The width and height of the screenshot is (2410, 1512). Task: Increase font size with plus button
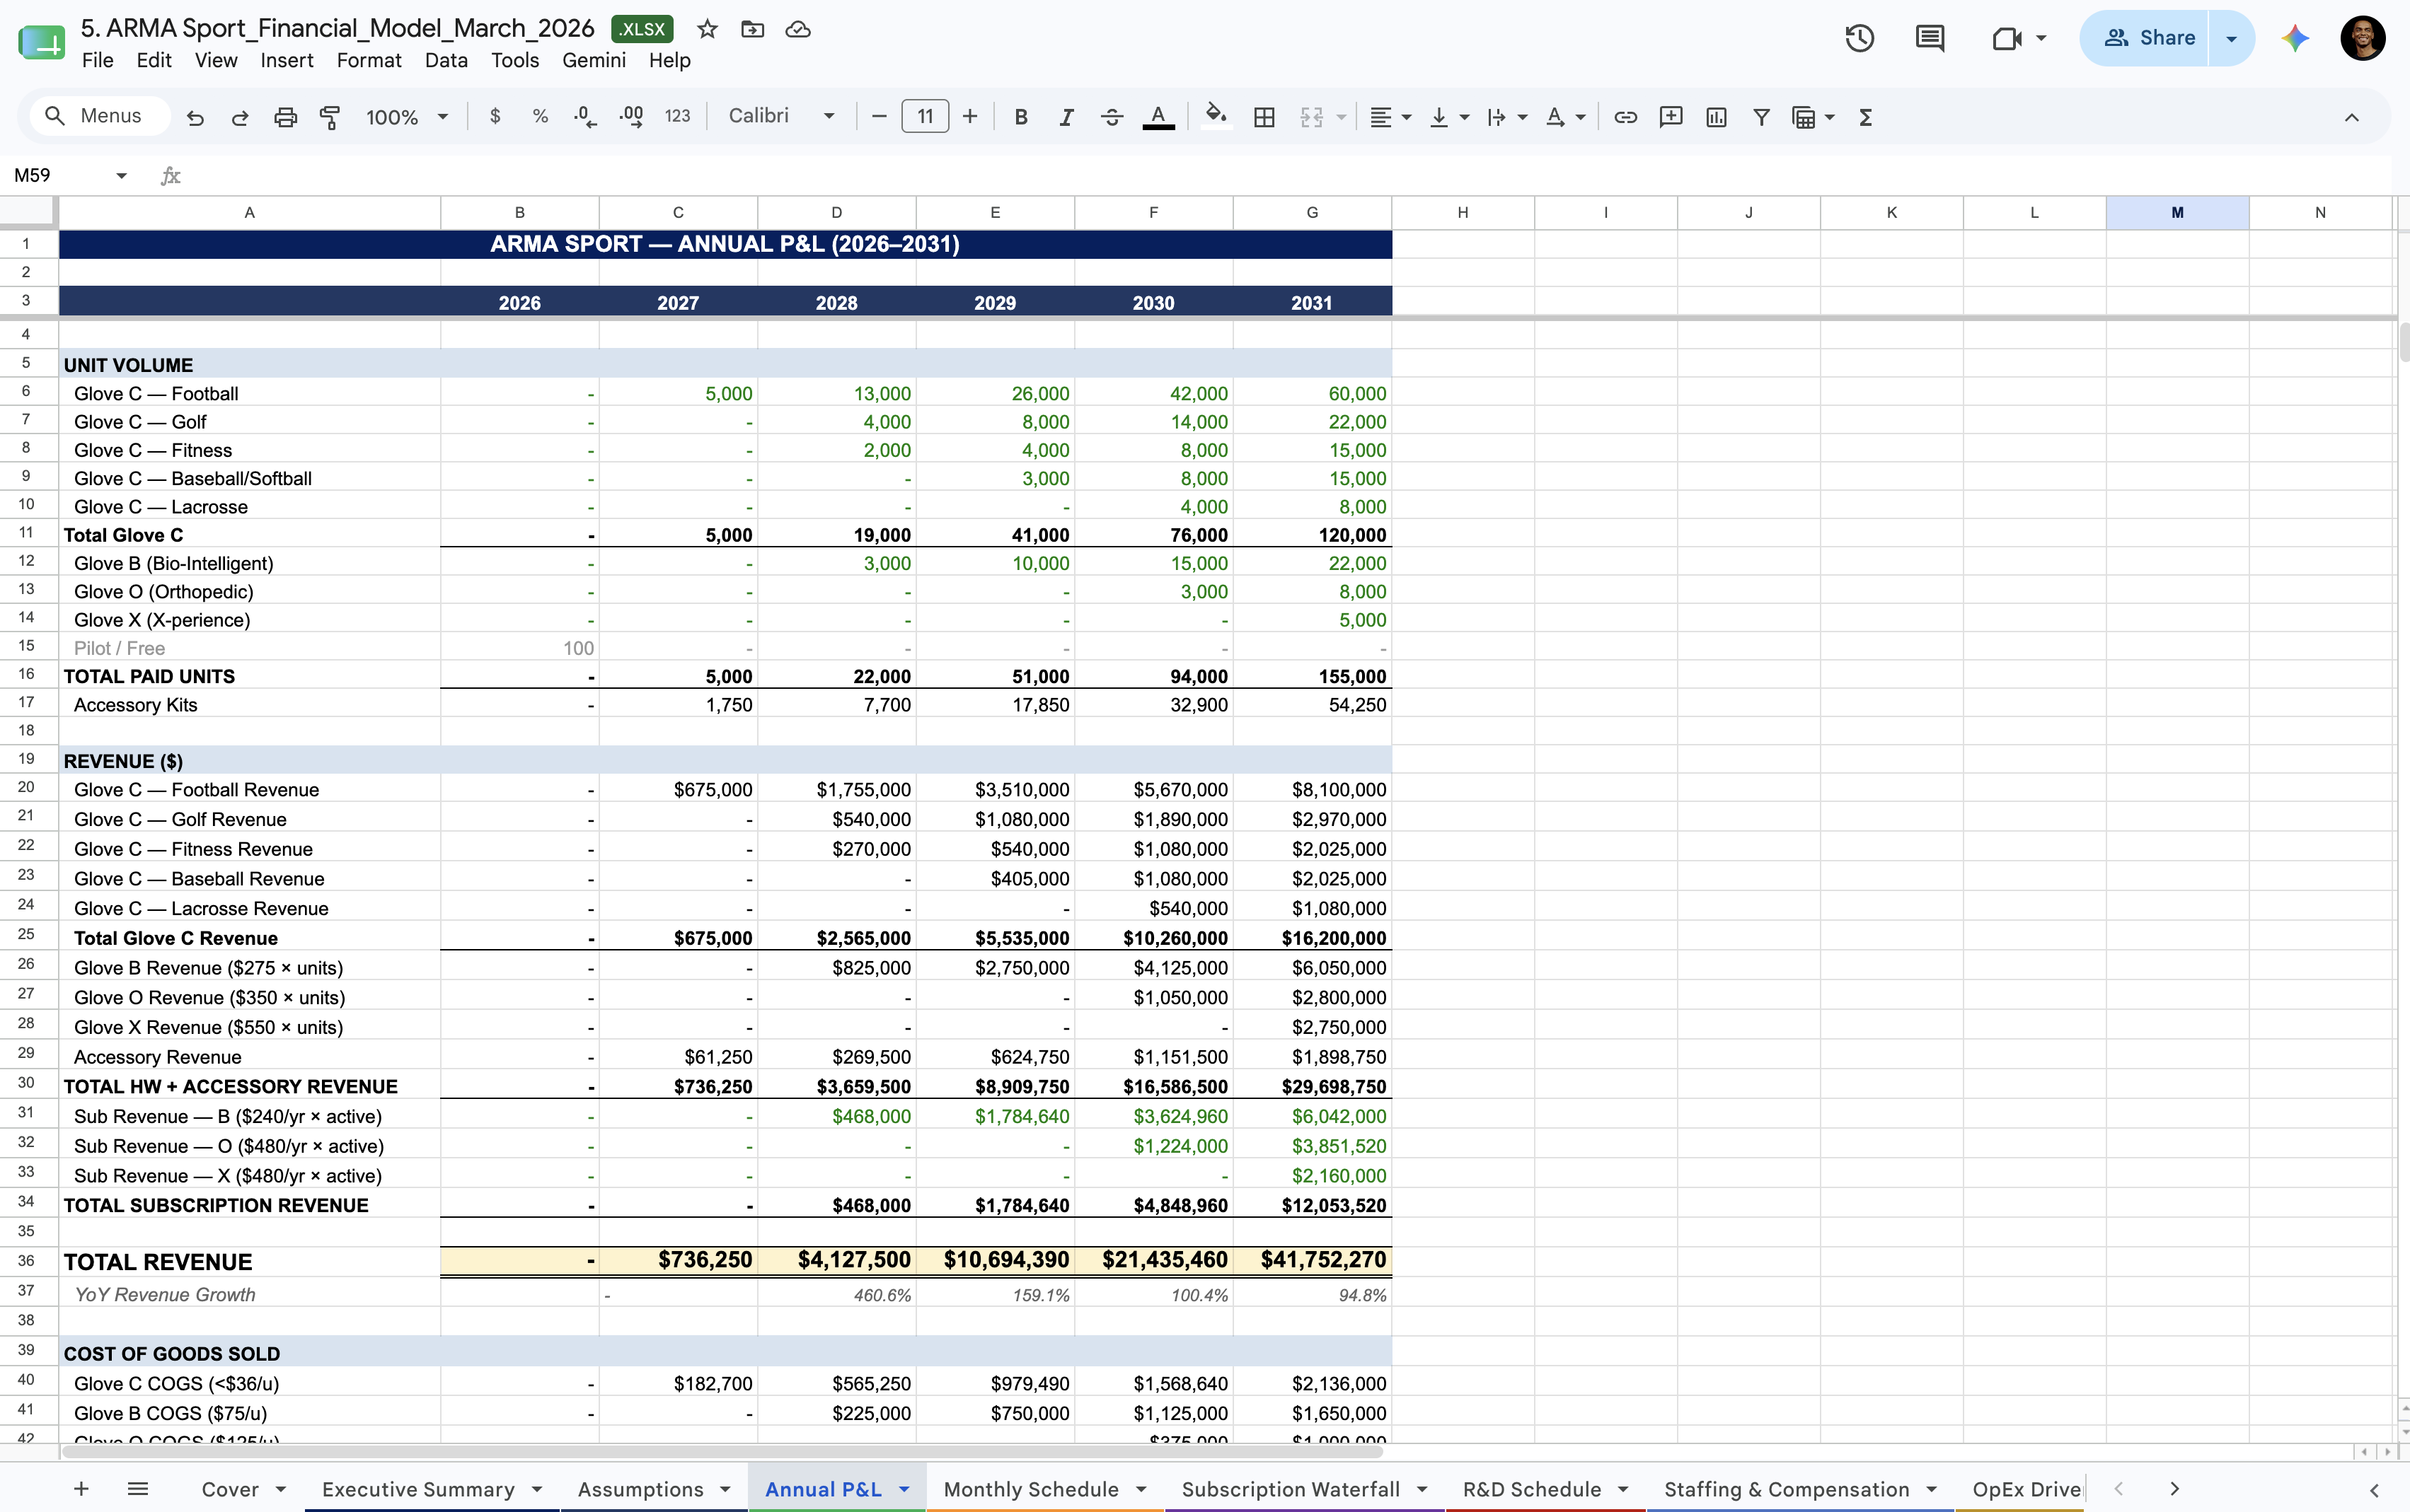[x=969, y=116]
